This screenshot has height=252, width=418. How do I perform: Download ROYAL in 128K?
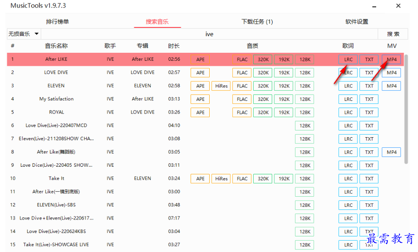pyautogui.click(x=305, y=112)
